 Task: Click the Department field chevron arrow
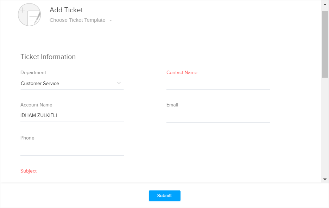[x=119, y=83]
